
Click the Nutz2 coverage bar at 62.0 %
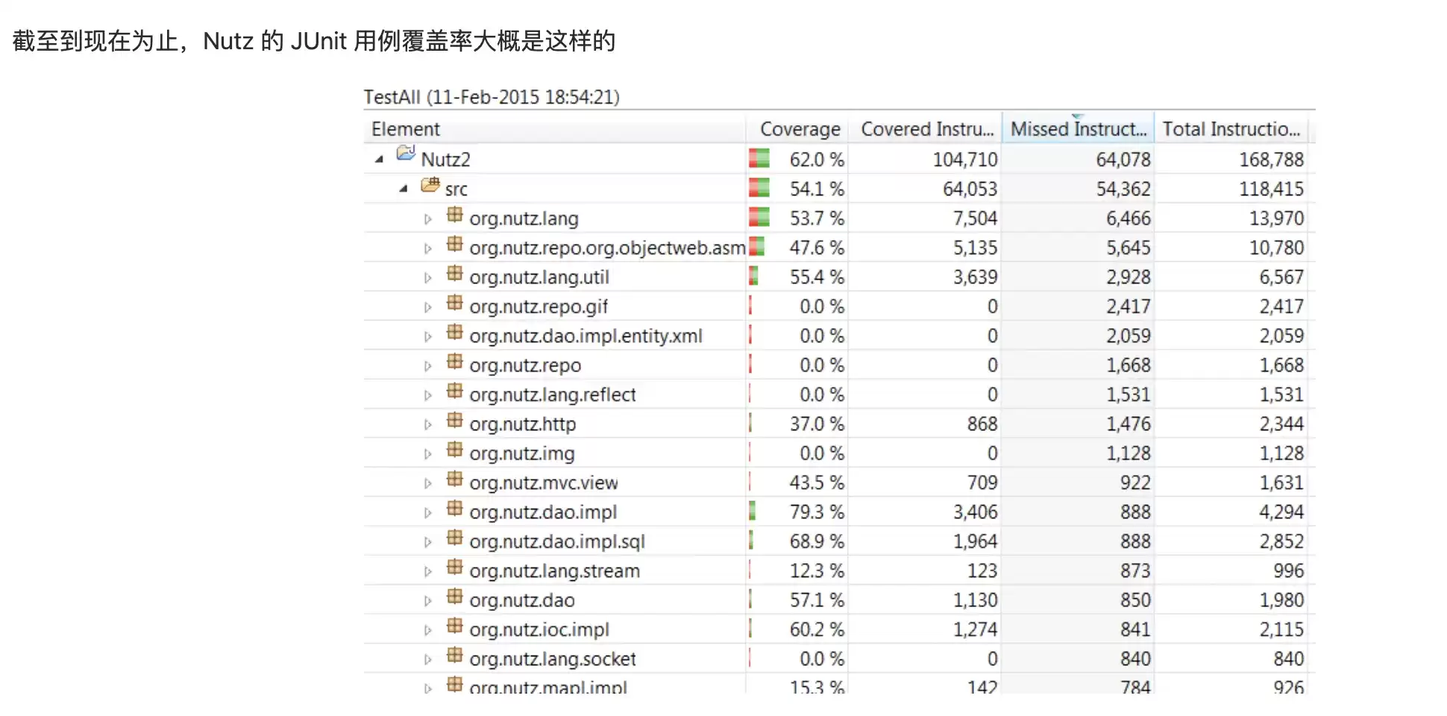[x=759, y=158]
